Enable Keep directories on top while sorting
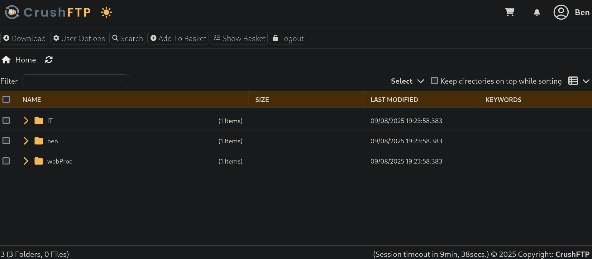Image resolution: width=592 pixels, height=259 pixels. (x=434, y=81)
